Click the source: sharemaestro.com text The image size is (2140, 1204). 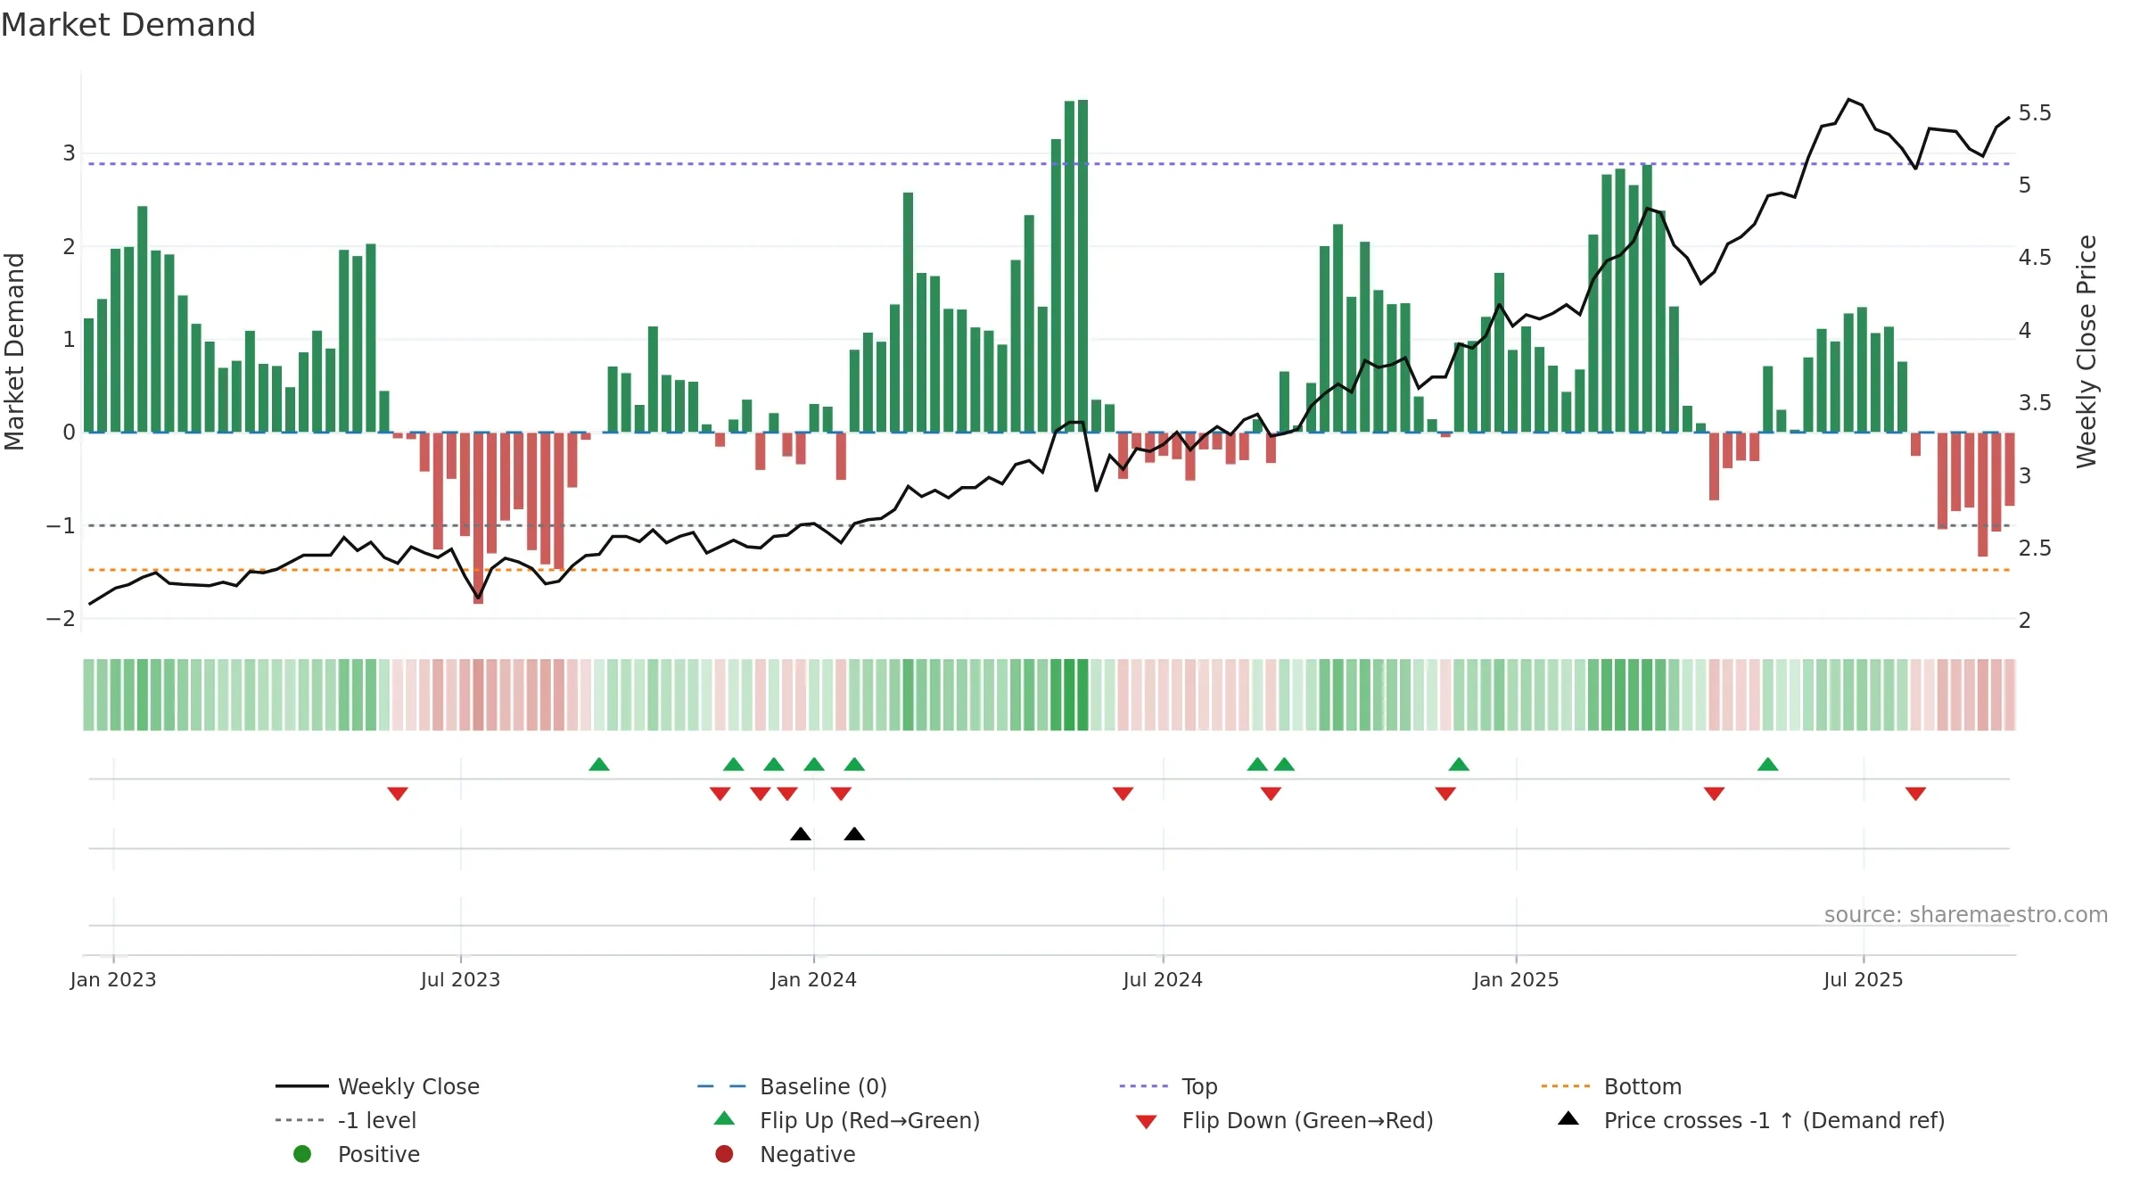coord(1966,914)
